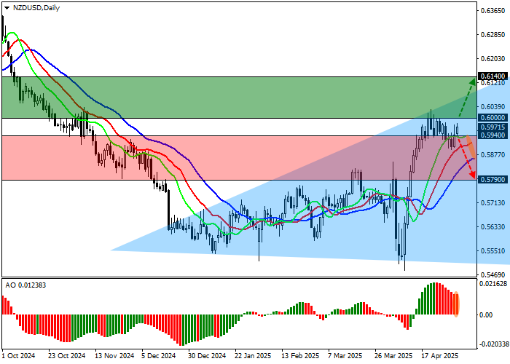This screenshot has width=510, height=364.
Task: Click the 0.60390 price scale value
Action: (x=493, y=107)
